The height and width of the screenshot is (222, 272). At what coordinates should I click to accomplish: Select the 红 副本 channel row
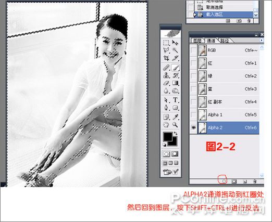(x=228, y=102)
